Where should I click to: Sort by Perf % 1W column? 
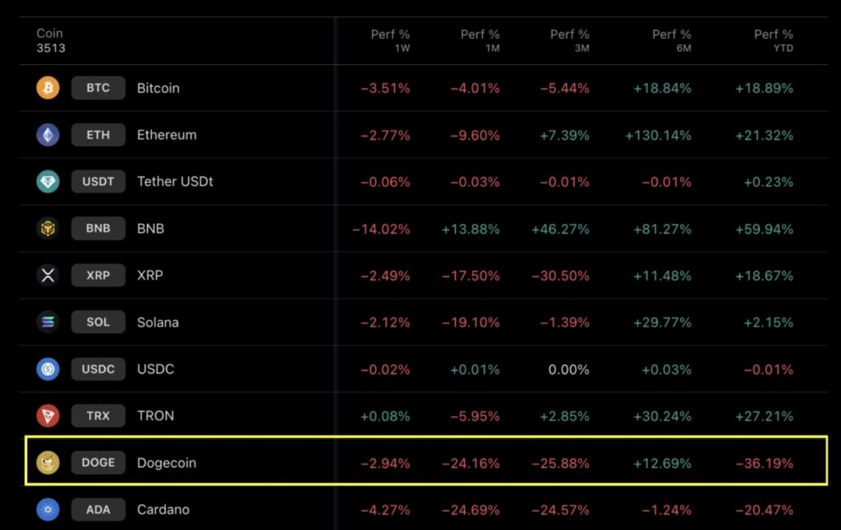(x=390, y=40)
